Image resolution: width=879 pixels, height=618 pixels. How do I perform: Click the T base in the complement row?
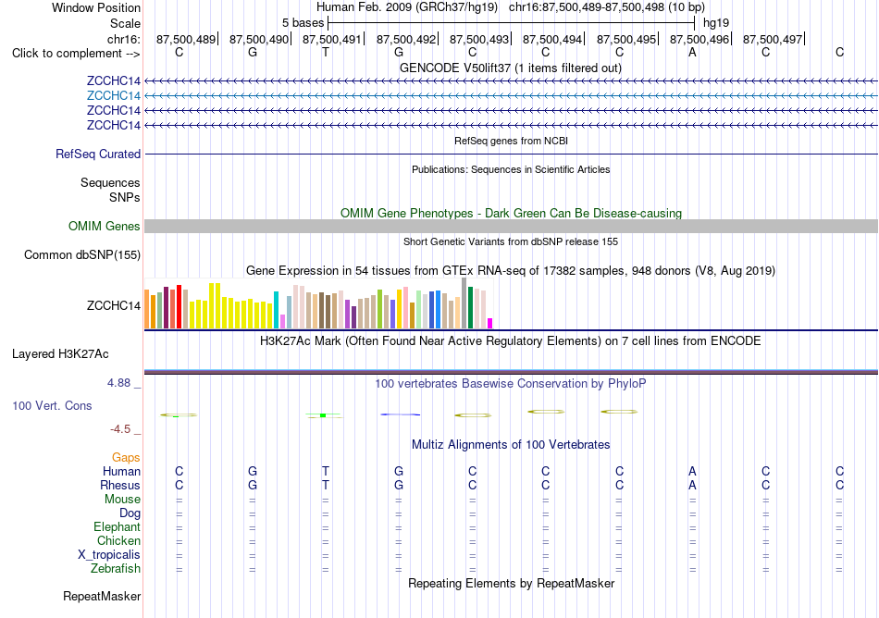tap(326, 52)
